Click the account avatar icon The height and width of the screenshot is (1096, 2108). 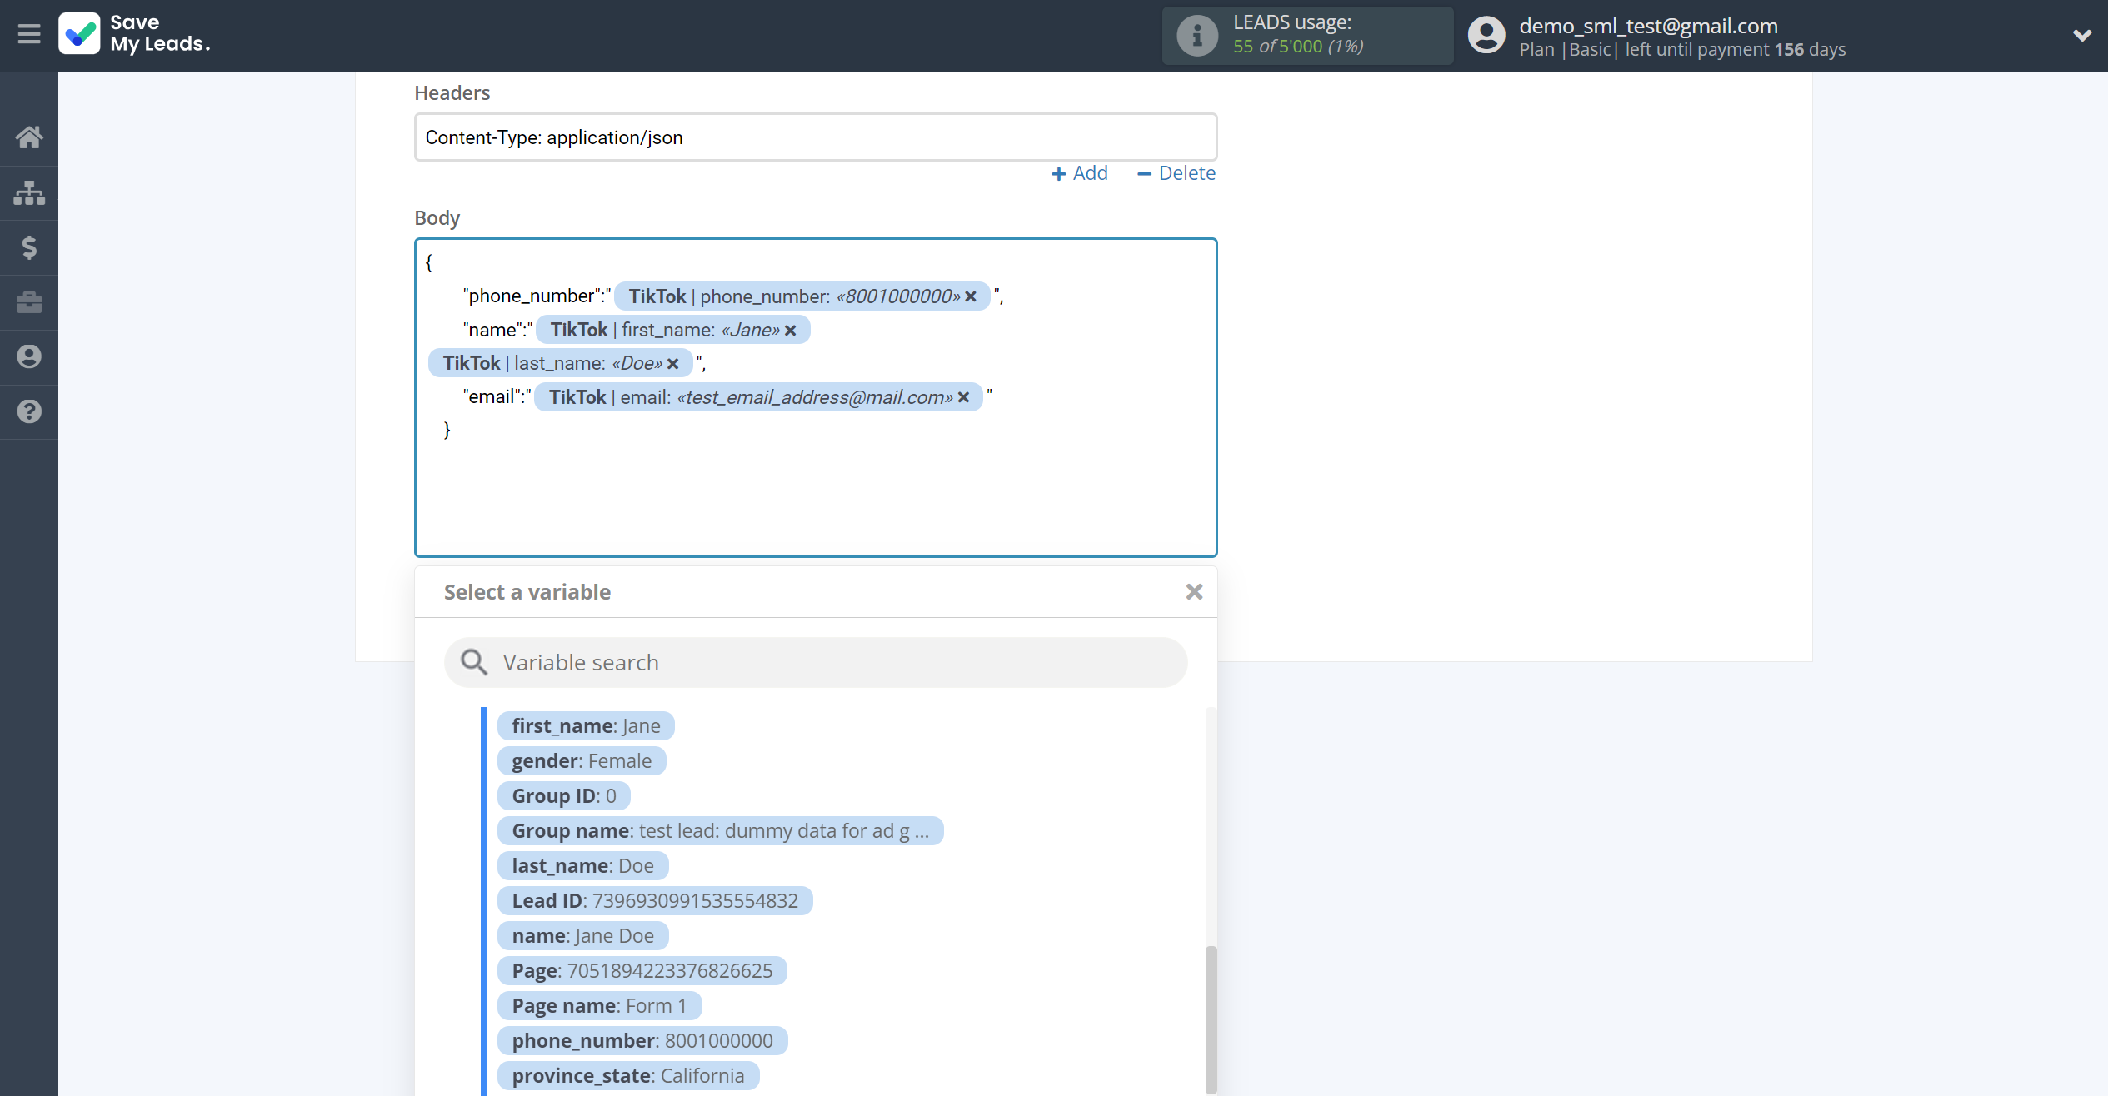(1486, 35)
